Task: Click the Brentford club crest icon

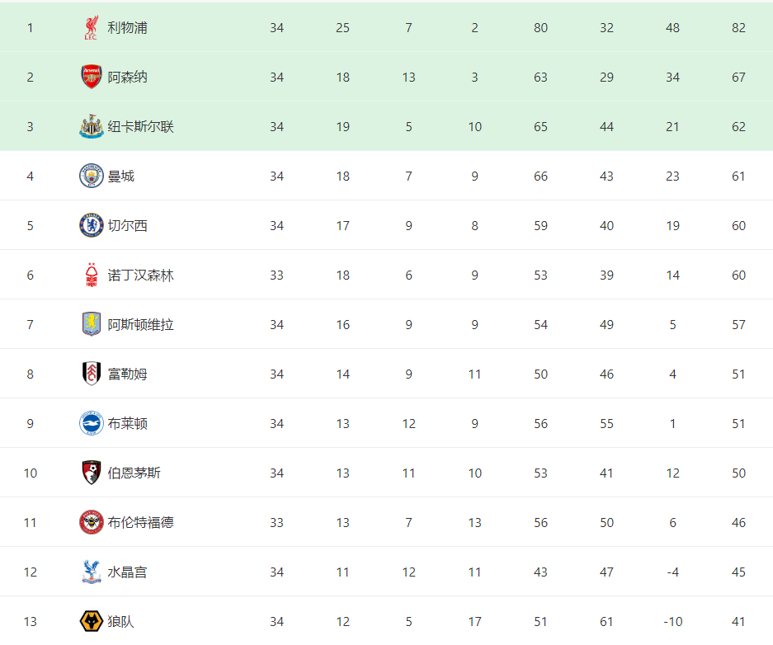Action: [x=92, y=522]
